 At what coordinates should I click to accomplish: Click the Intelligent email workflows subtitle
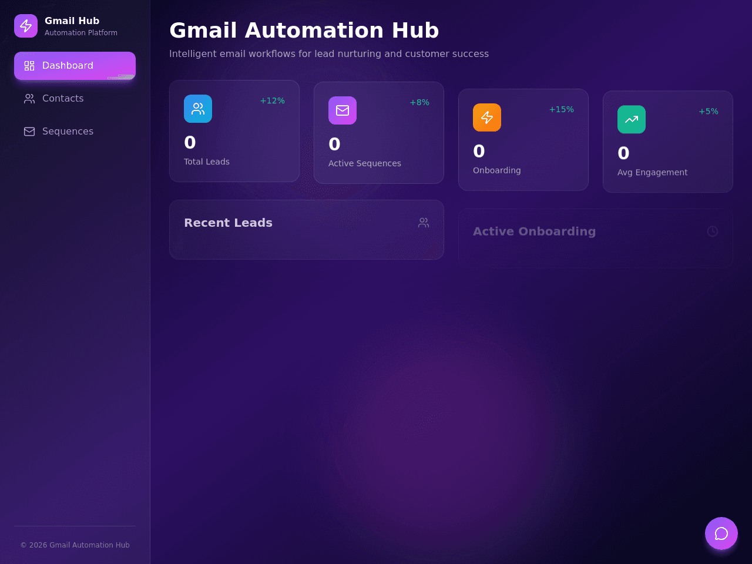[x=329, y=53]
